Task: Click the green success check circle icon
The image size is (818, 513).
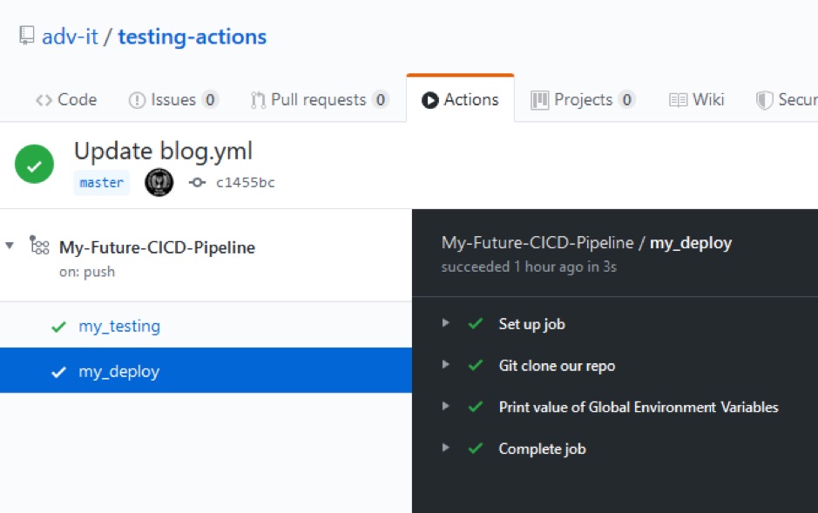Action: click(33, 165)
